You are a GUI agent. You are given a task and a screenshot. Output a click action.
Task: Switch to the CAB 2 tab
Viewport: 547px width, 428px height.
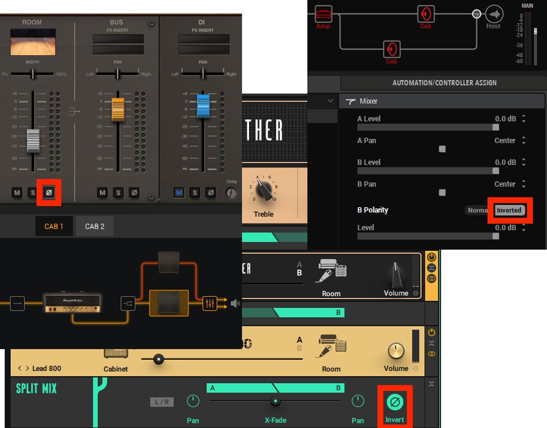coord(95,226)
